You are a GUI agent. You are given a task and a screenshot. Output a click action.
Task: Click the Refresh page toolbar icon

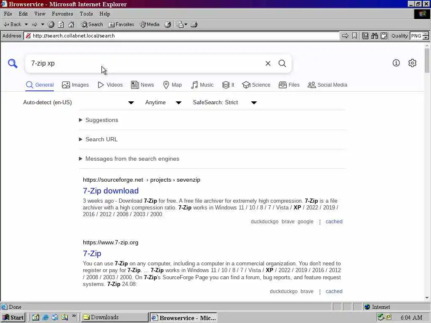61,24
